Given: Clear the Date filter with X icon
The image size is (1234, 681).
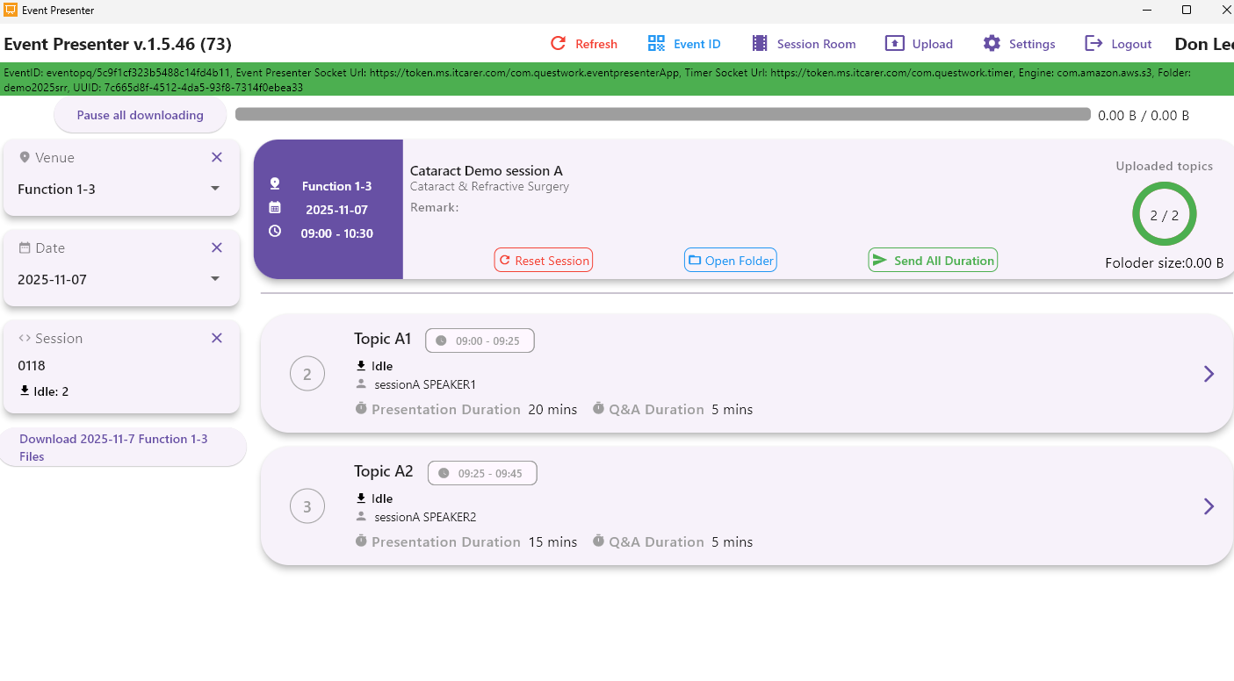Looking at the screenshot, I should click(x=217, y=248).
